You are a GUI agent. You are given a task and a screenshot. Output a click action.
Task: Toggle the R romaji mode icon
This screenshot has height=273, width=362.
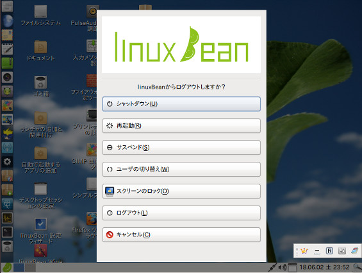329,251
